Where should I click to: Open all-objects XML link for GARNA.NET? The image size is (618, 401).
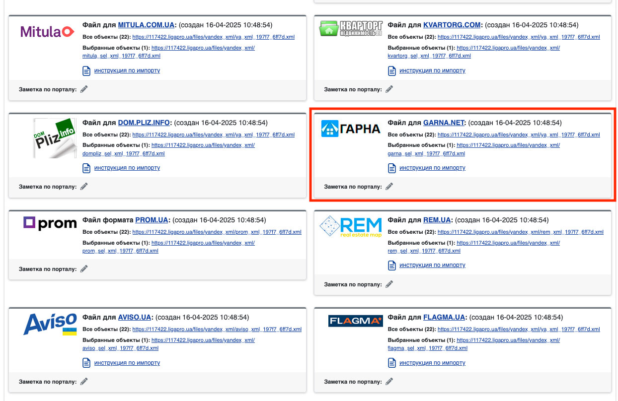click(519, 134)
